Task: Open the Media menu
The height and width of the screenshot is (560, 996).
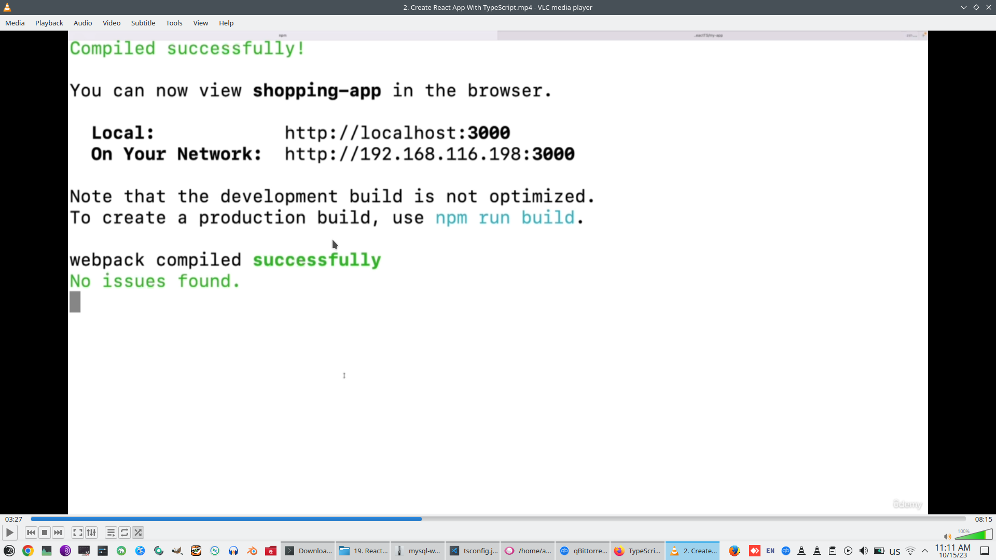Action: click(x=15, y=23)
